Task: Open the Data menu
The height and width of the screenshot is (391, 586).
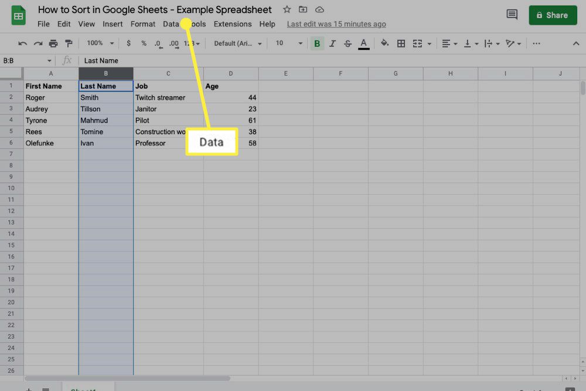Action: 171,24
